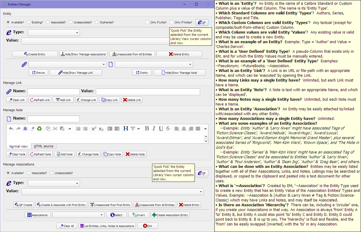361x232 pixels.
Task: Apply subscript formatting
Action: 101,129
